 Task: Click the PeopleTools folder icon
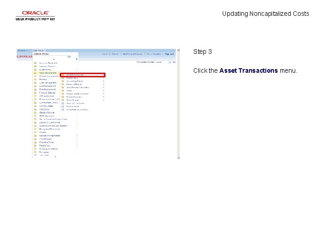coord(35,145)
